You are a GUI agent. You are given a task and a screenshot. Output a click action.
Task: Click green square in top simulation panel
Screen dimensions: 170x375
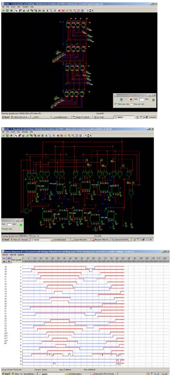point(153,100)
